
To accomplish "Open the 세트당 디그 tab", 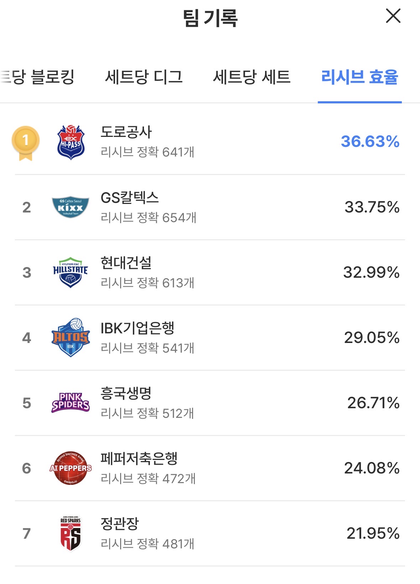I will (x=144, y=77).
